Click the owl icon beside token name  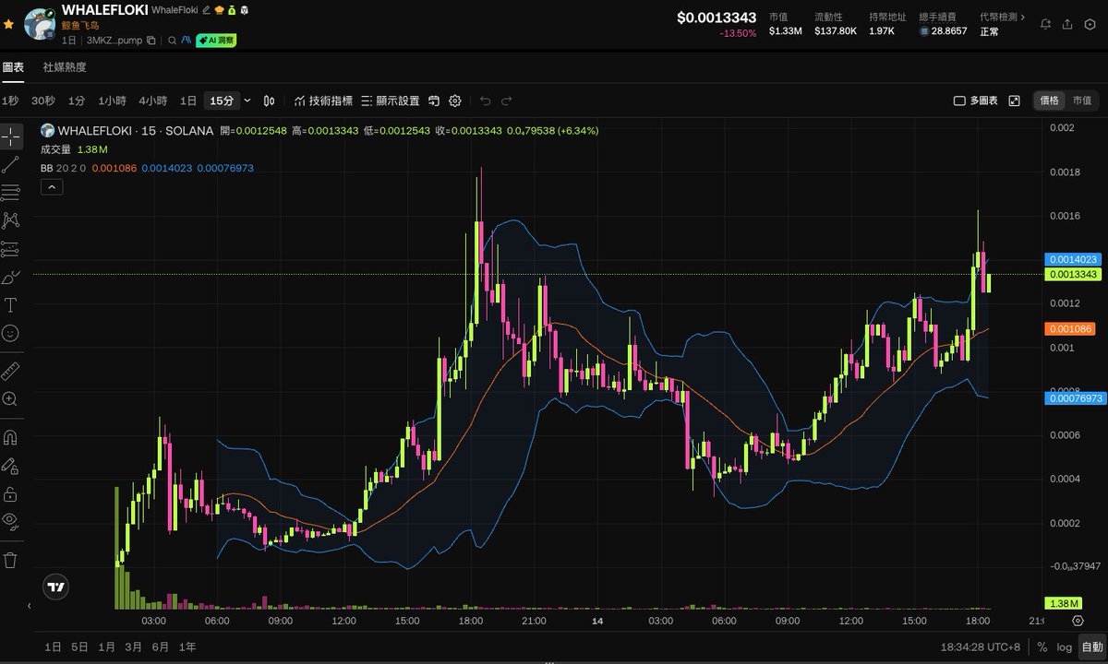243,9
